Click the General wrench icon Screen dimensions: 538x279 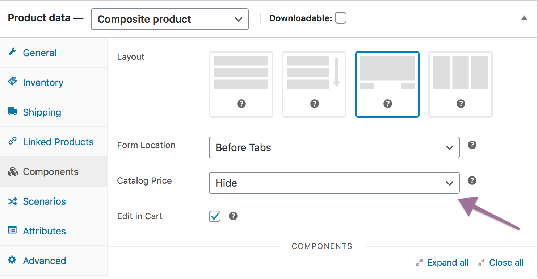click(12, 52)
